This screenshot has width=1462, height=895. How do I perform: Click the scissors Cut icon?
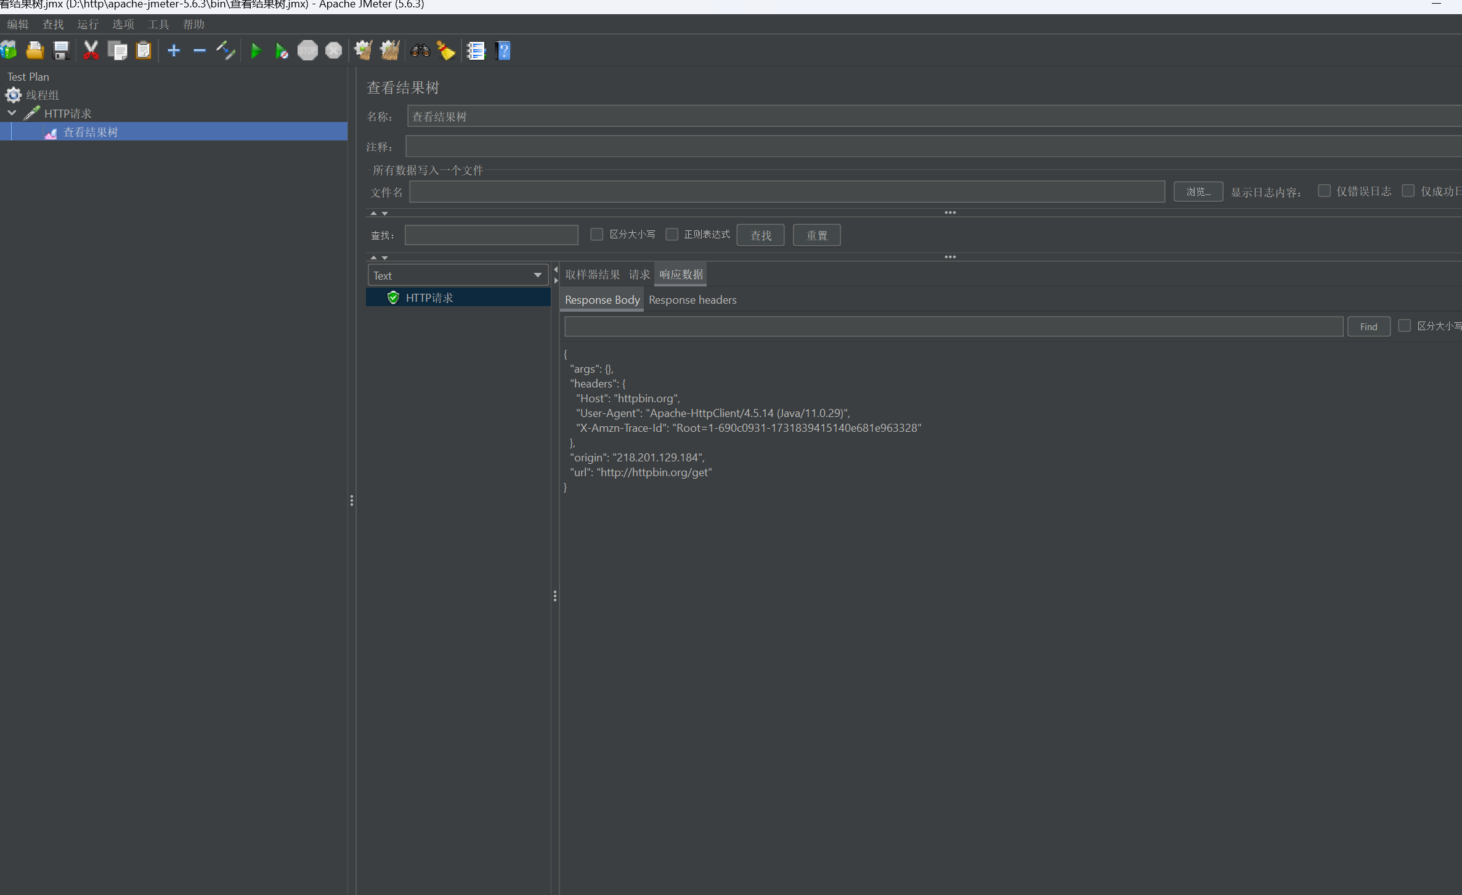coord(91,51)
